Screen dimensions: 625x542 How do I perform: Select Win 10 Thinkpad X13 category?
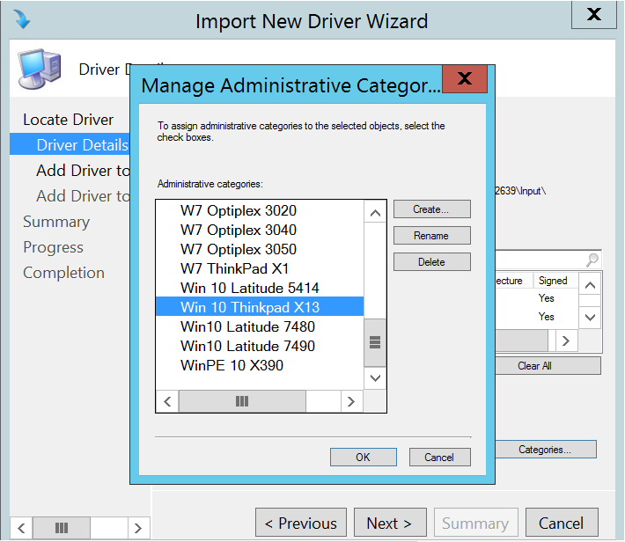[x=260, y=307]
